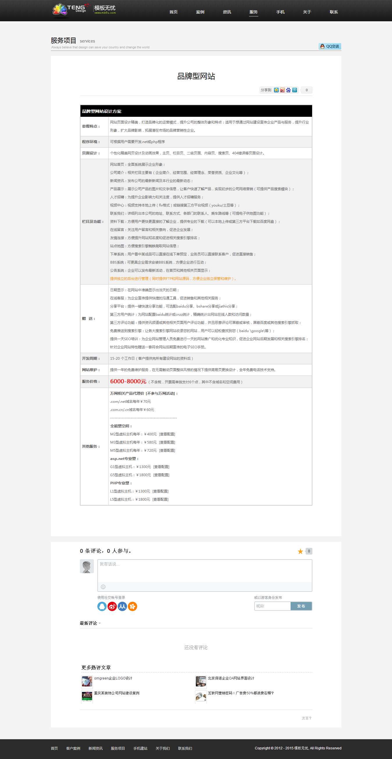Click the orange star favorite icon
This screenshot has width=392, height=759.
300,551
